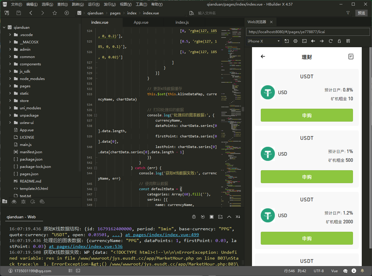Expand the pages folder

(x=10, y=86)
